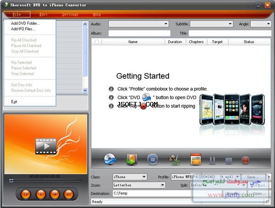
Task: Click the scroll up arrow in left panel
Action: [x=85, y=24]
